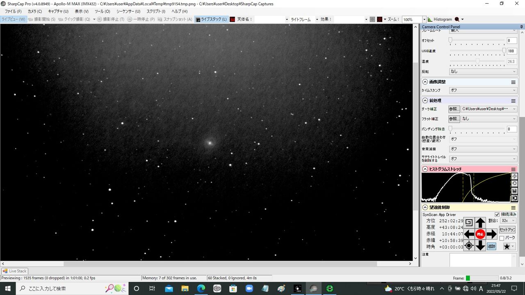Move the mount down with down arrow

(x=480, y=245)
